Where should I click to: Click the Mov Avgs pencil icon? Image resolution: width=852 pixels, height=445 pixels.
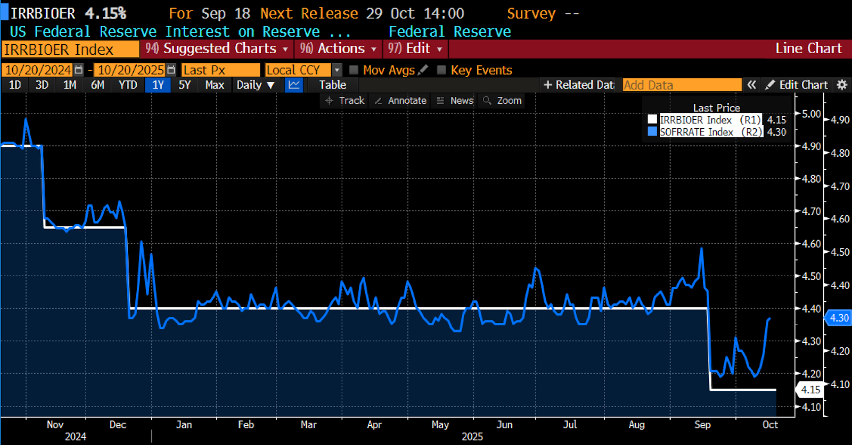click(423, 70)
